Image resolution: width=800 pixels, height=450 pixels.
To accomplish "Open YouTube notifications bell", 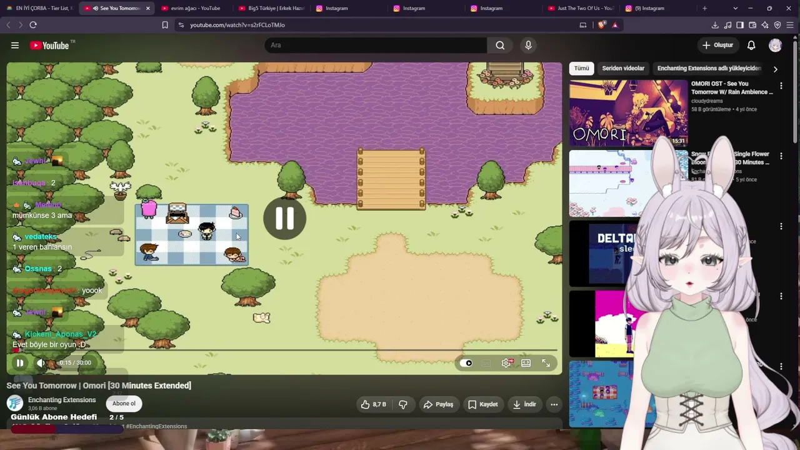I will pos(751,45).
